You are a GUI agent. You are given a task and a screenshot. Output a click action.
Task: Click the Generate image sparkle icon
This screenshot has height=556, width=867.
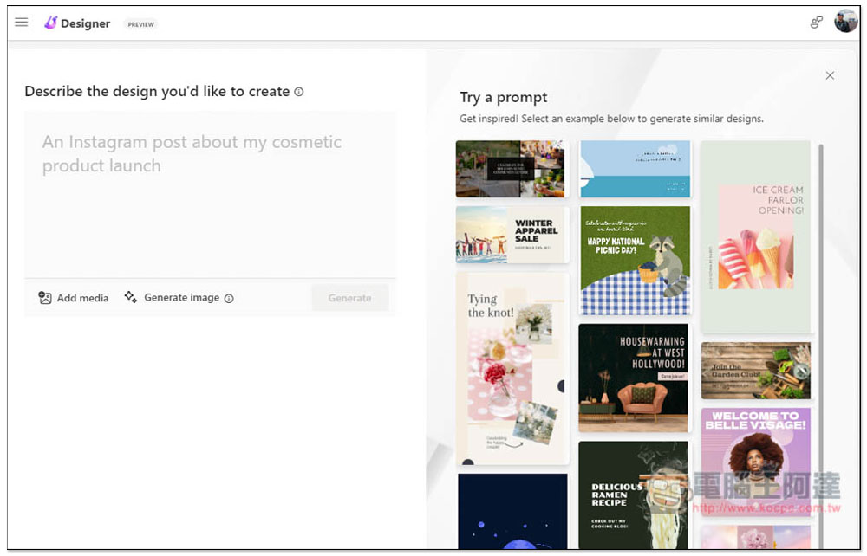pos(131,297)
